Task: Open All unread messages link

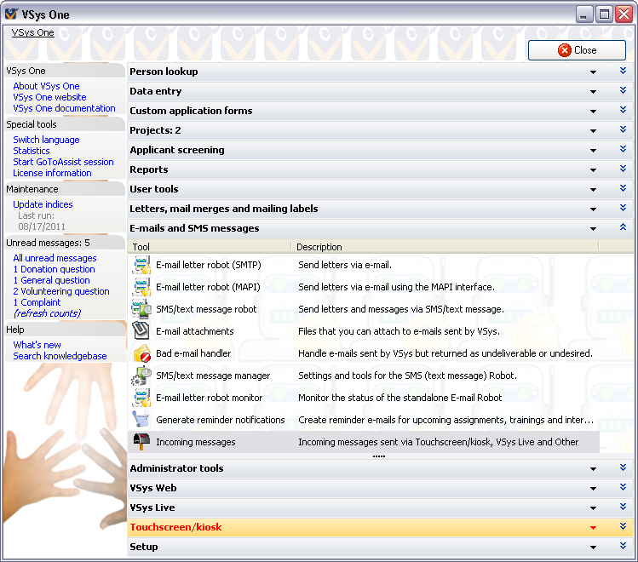Action: (55, 258)
